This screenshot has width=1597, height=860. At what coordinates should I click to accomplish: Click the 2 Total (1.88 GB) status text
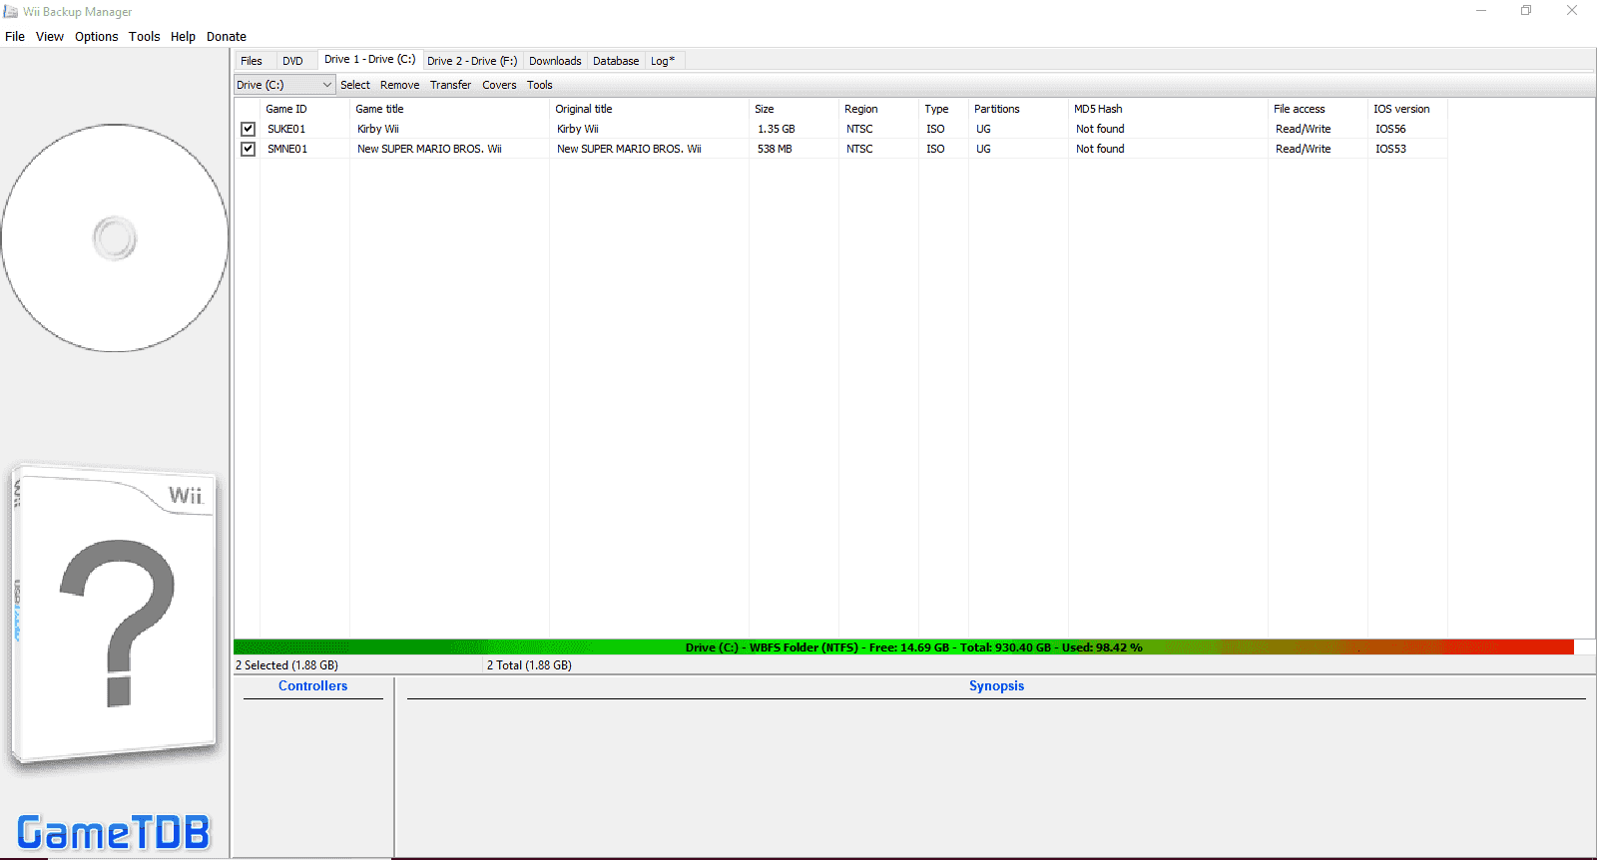pos(529,665)
